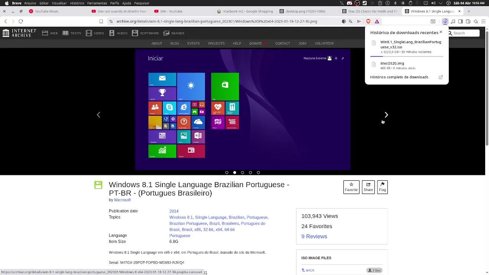
Task: Select the fourth carousel dot indicator
Action: tap(250, 173)
